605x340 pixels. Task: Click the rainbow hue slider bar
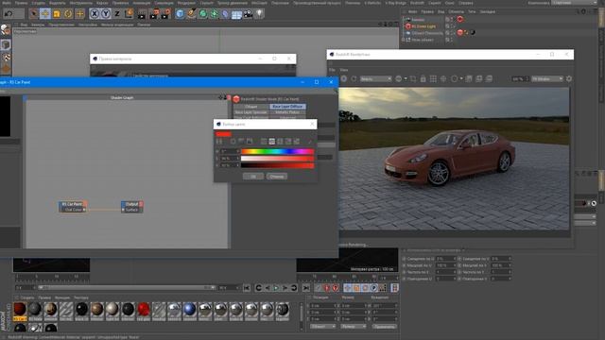pos(277,151)
